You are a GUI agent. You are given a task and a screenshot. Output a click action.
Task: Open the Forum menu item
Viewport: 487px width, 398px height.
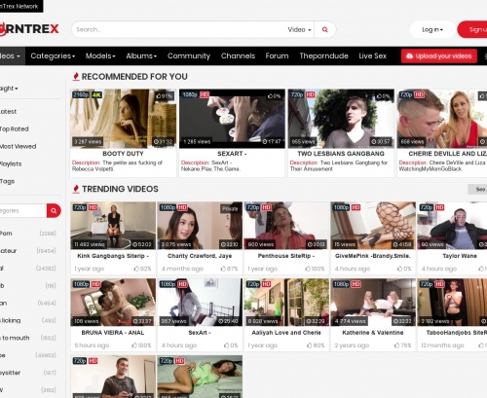coord(277,55)
